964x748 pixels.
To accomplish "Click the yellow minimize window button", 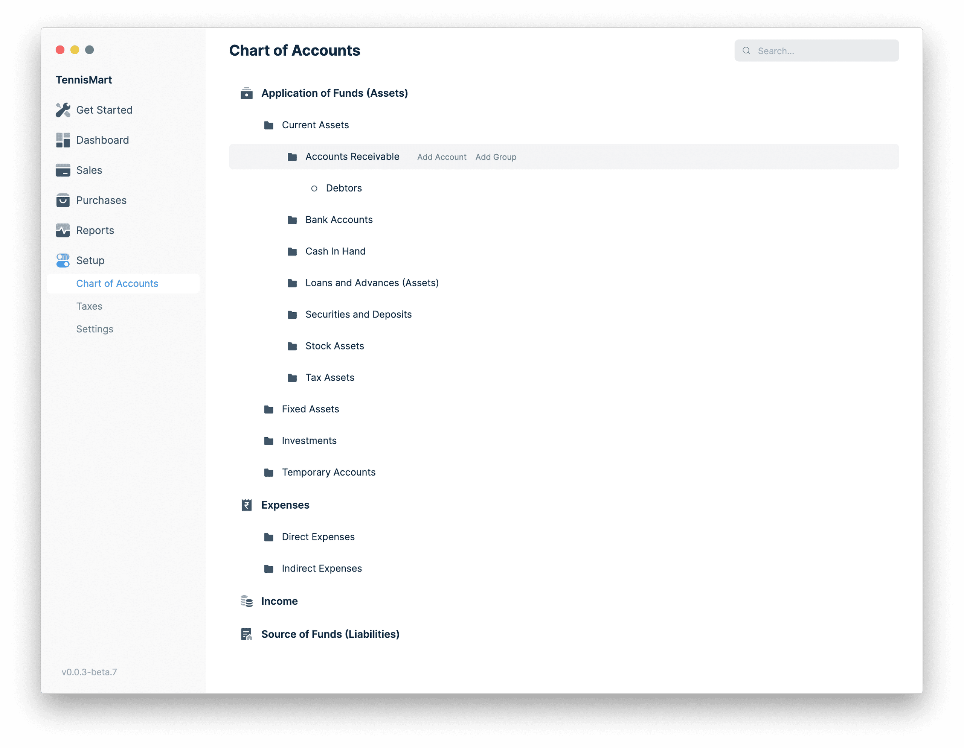I will coord(75,50).
